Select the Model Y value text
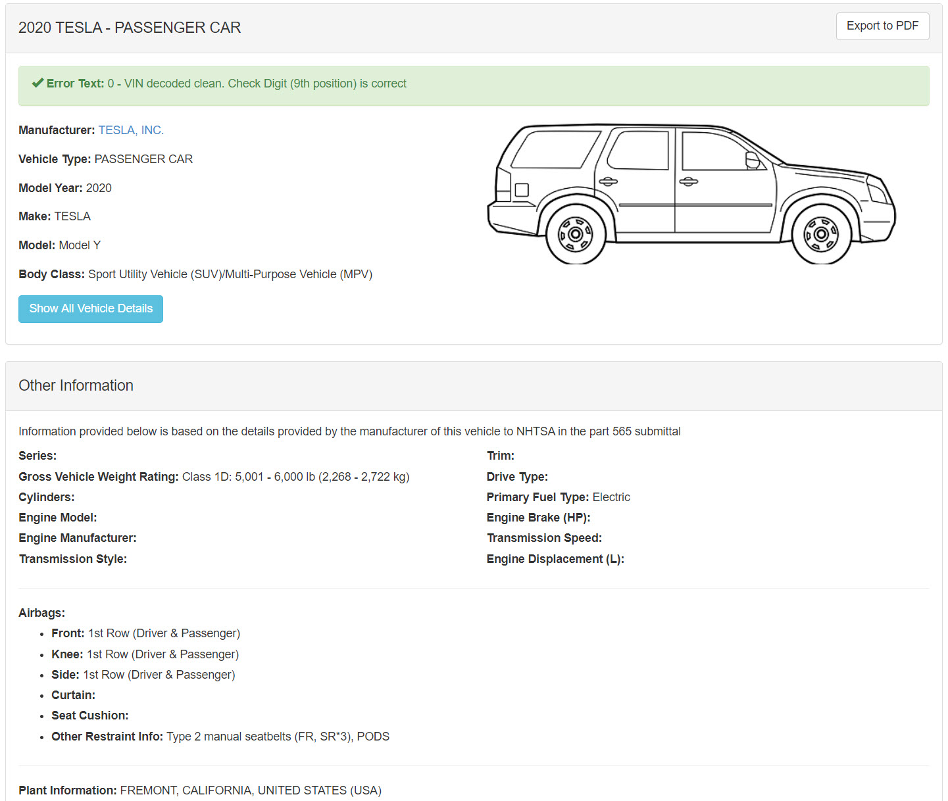 80,245
